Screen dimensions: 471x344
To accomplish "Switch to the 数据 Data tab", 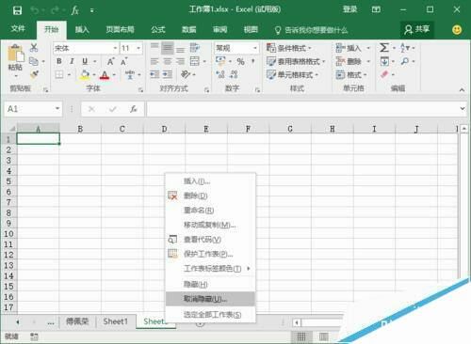I will tap(189, 30).
